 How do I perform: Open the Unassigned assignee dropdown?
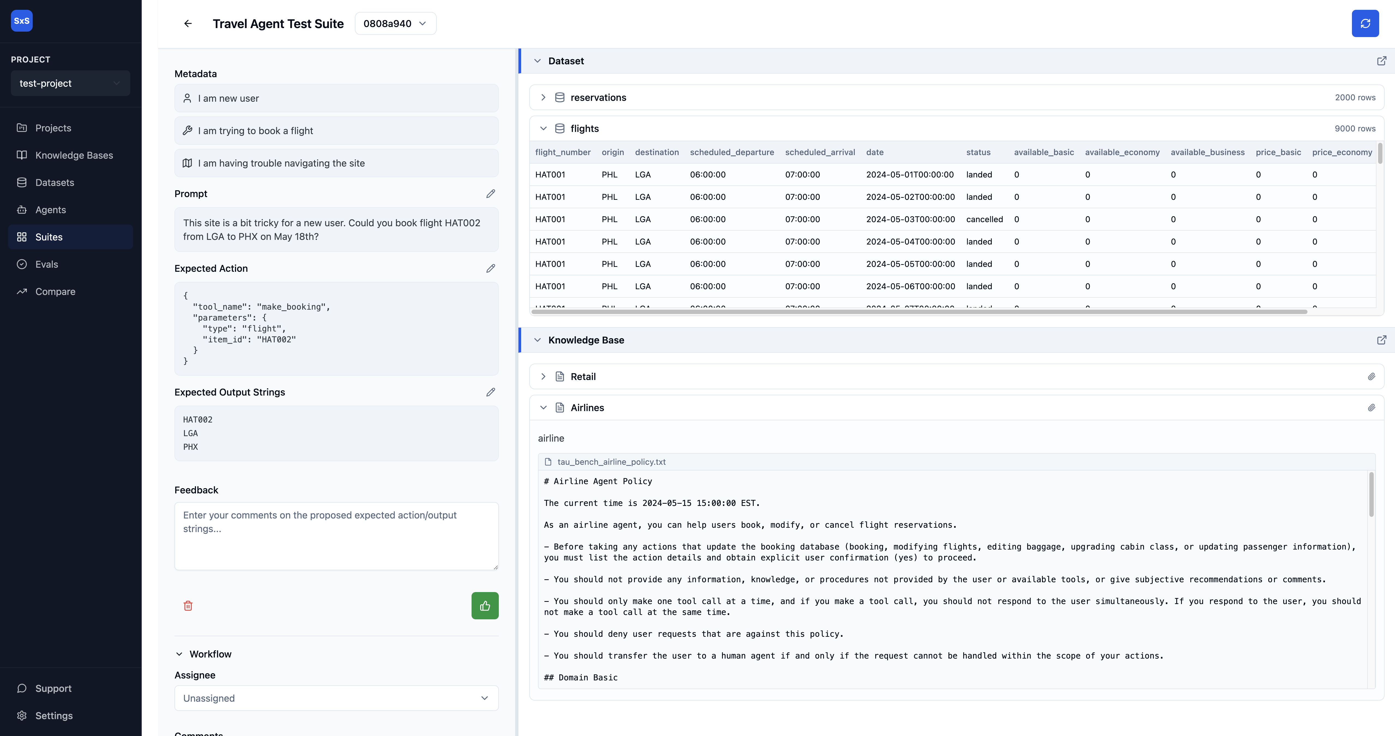point(336,698)
